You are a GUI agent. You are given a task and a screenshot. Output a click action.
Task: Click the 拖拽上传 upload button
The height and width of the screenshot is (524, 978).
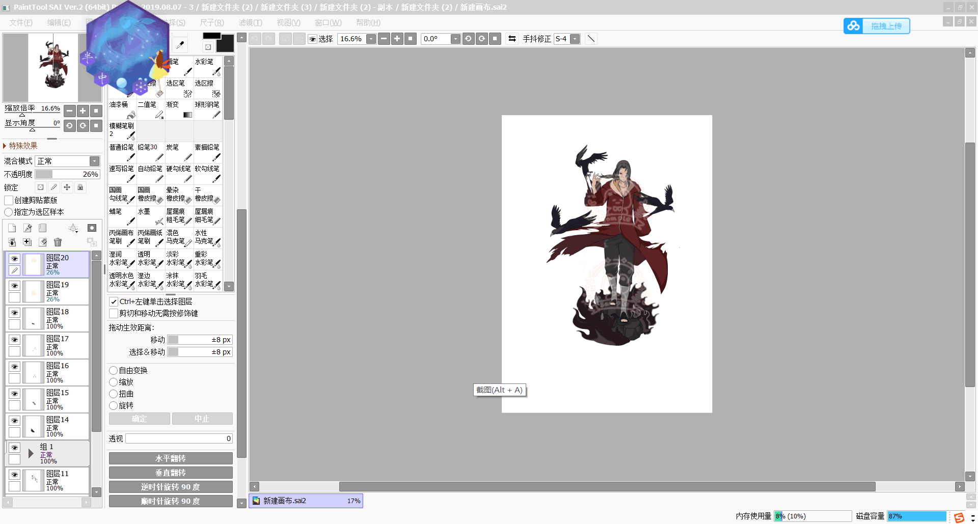[877, 26]
